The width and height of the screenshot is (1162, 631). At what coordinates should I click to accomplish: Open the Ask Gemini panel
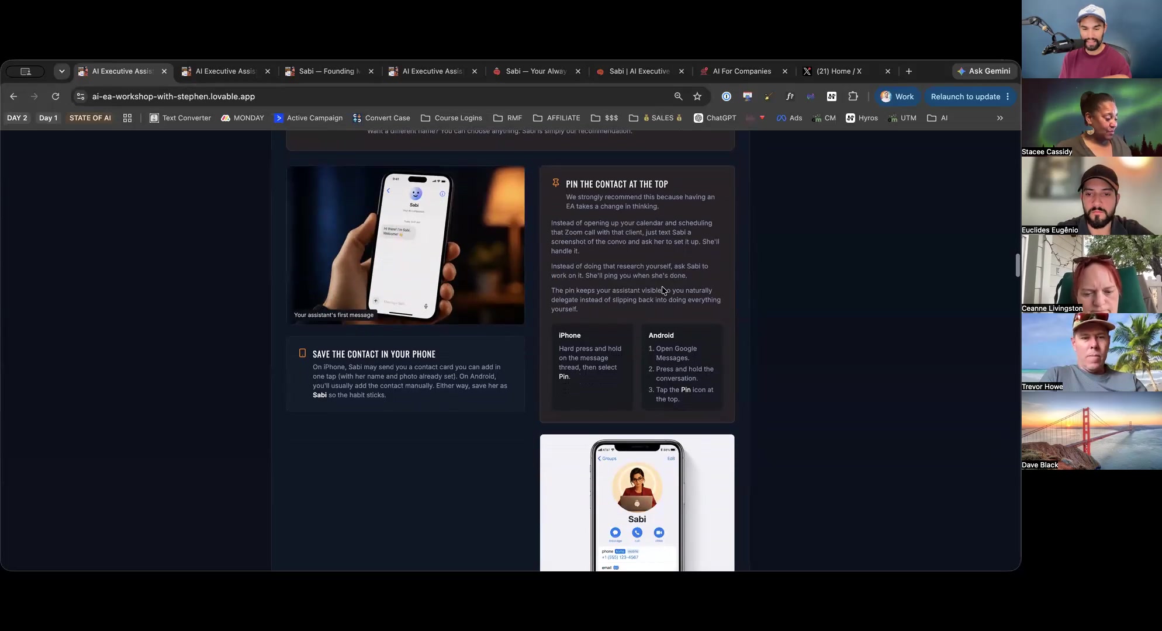click(x=984, y=71)
